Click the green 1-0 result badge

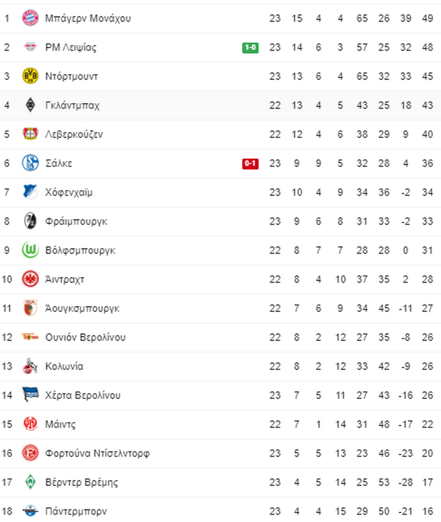[x=250, y=47]
